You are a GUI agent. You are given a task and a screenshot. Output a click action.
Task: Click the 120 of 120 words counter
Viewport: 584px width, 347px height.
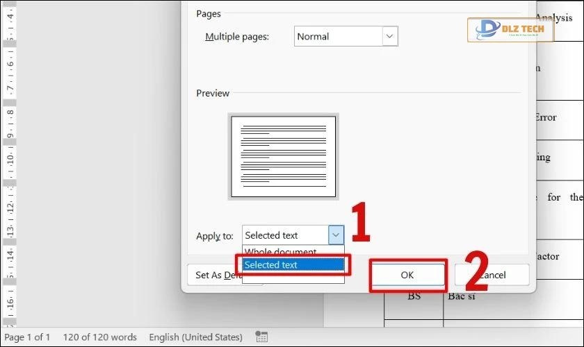[100, 337]
